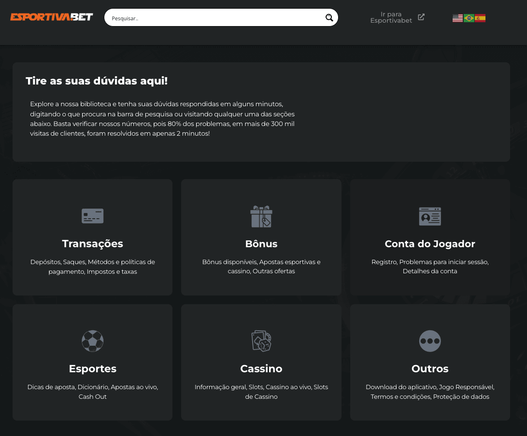Click 'Informação geral, Slots, Cassino ao vivo' text
Viewport: 527px width, 436px height.
click(x=261, y=392)
